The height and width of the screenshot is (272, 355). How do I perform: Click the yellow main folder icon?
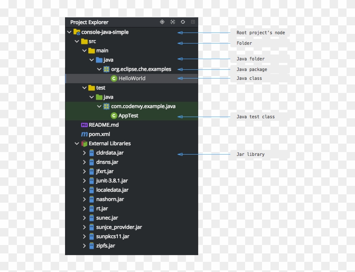[91, 51]
